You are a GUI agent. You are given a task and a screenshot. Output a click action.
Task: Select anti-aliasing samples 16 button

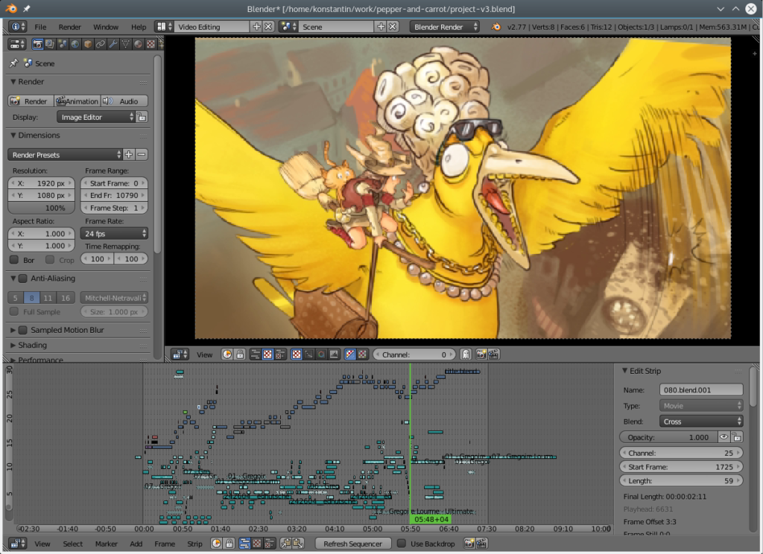pos(66,298)
